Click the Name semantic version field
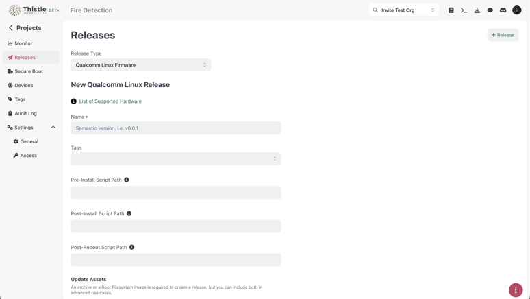This screenshot has width=530, height=299. [x=175, y=128]
